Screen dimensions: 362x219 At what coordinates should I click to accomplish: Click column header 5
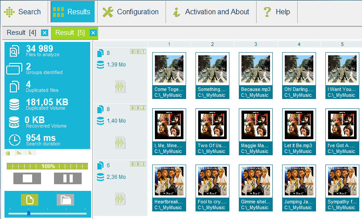(342, 44)
